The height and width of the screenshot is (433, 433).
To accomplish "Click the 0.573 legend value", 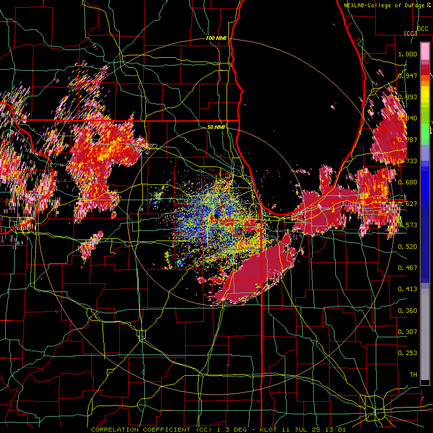I will [408, 225].
